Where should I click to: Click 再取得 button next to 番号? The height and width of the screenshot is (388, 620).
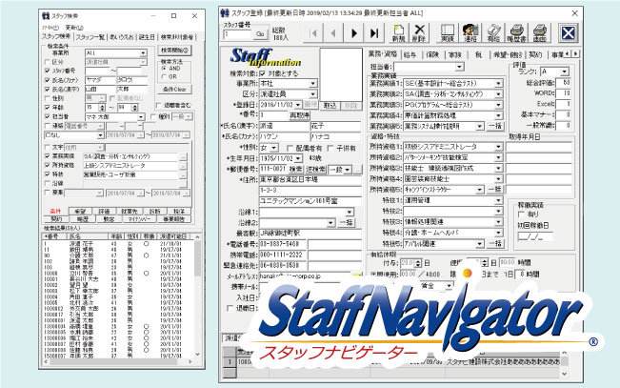coord(299,115)
